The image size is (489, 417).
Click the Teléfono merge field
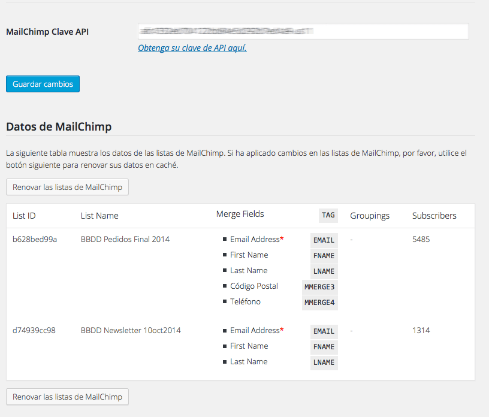pyautogui.click(x=245, y=301)
